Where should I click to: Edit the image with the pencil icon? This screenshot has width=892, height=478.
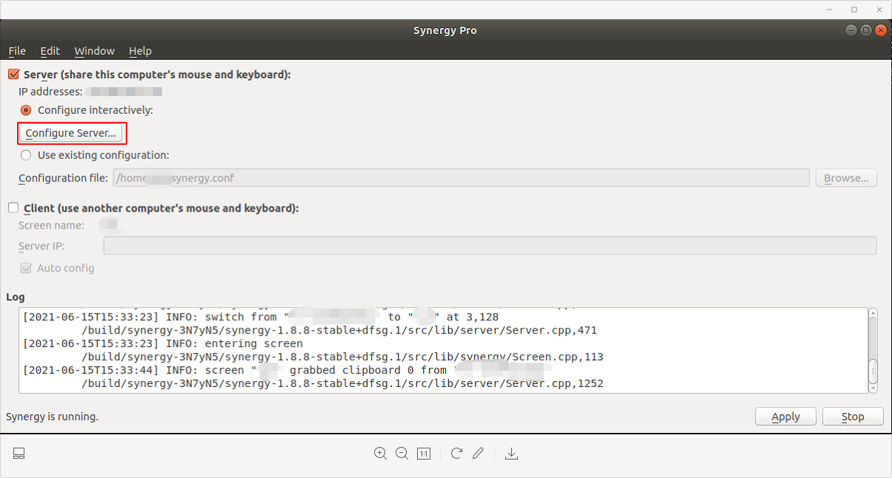[479, 454]
